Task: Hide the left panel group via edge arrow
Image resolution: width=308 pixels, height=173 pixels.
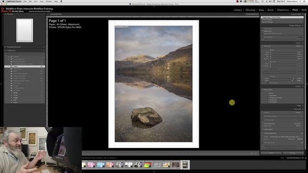Action: [x=1, y=84]
